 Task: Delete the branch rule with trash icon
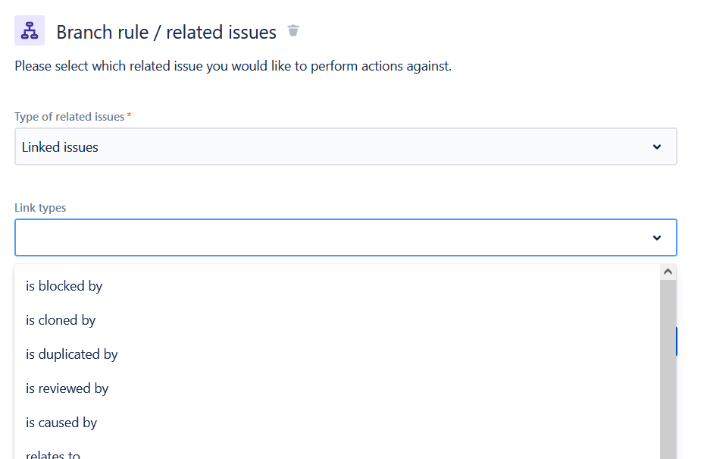292,32
